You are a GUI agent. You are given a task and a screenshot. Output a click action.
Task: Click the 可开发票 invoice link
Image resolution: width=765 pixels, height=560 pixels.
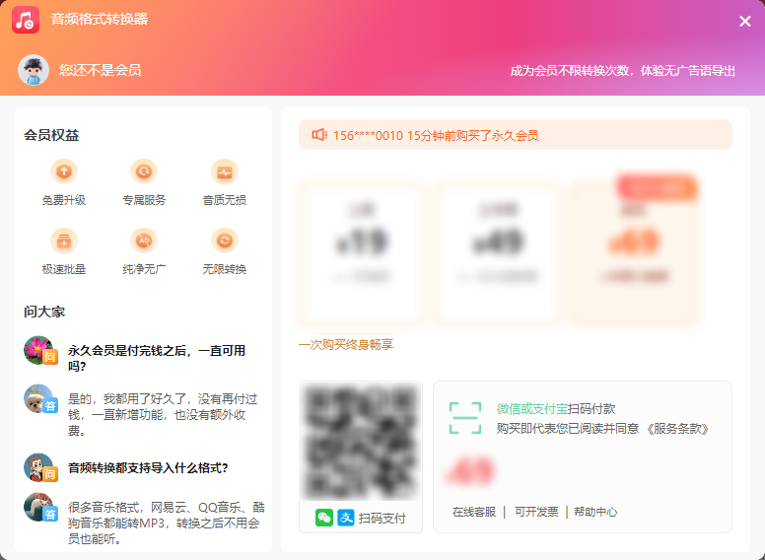point(536,512)
